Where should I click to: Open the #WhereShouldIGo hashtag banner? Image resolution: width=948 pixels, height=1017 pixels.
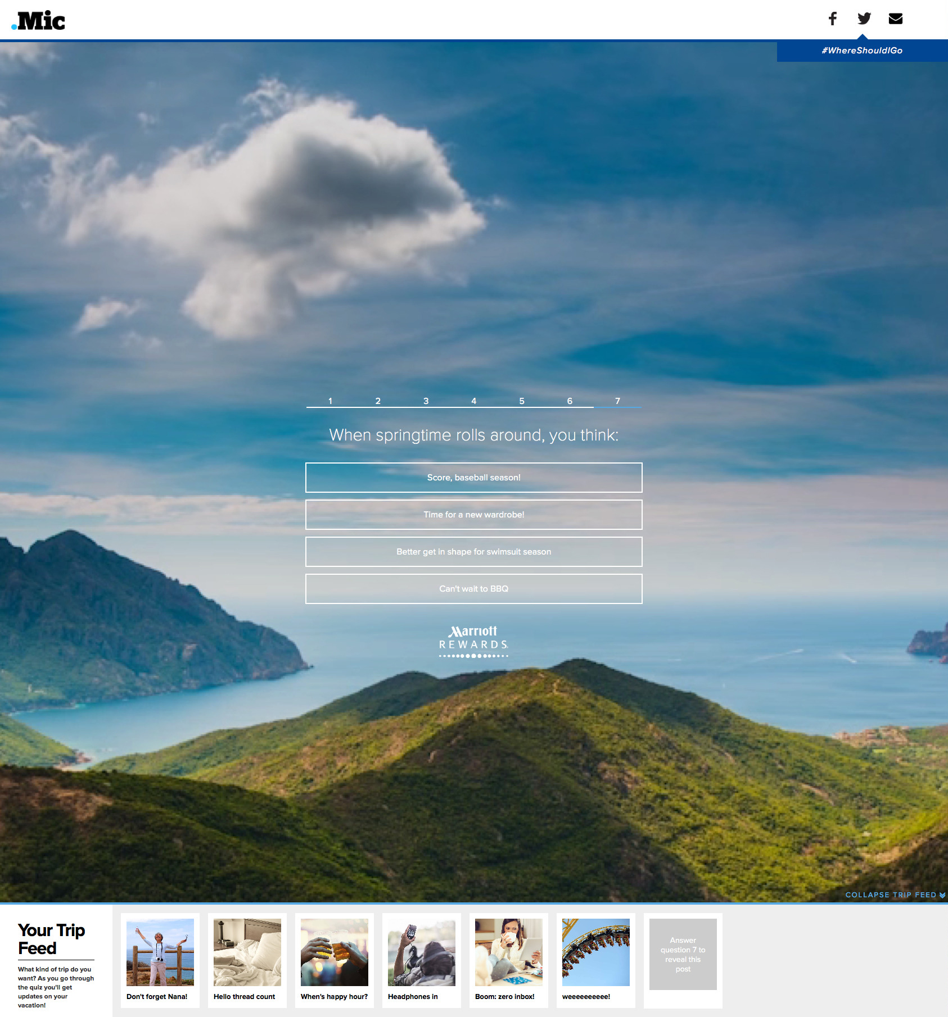(x=861, y=51)
